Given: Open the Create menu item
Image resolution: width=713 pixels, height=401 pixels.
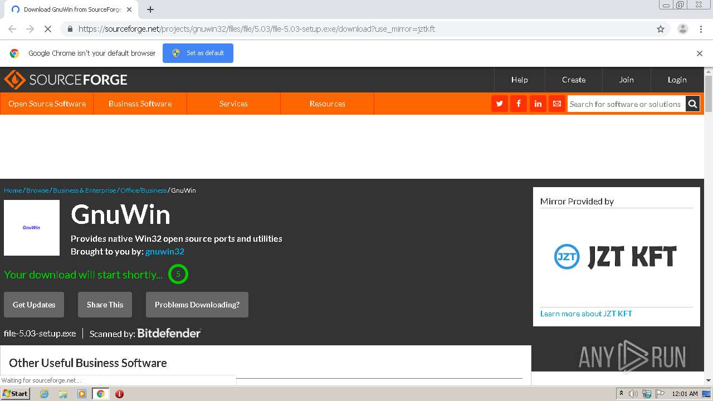Looking at the screenshot, I should (574, 80).
